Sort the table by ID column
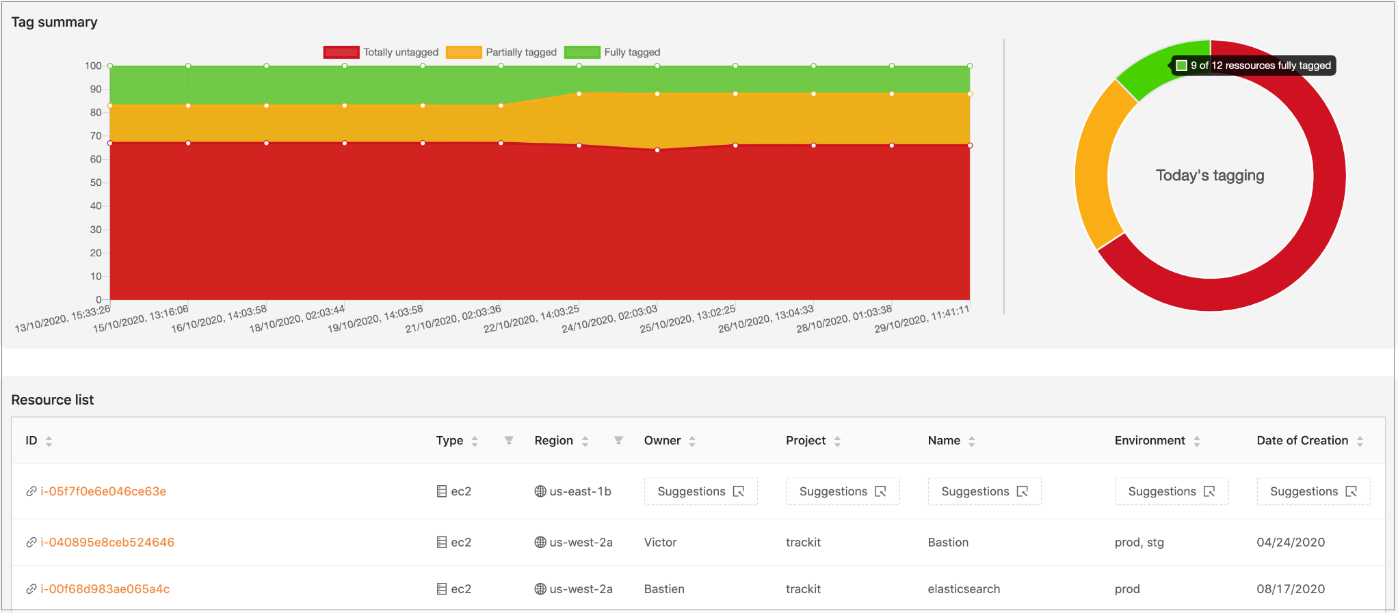 pos(49,441)
